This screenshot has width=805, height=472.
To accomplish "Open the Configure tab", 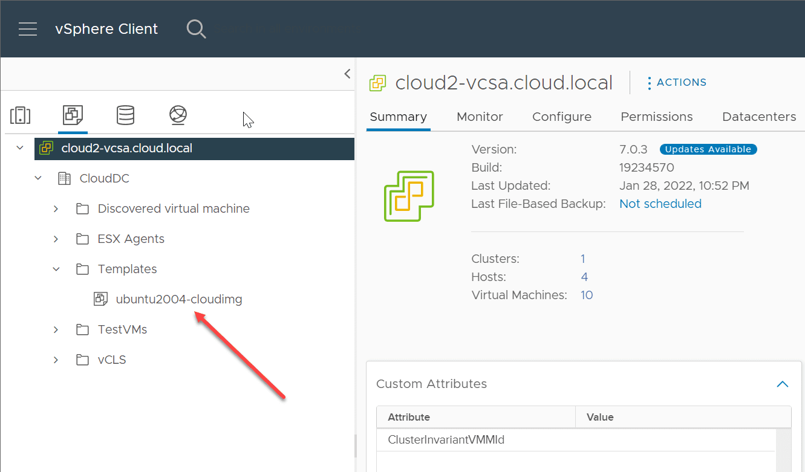I will coord(561,117).
